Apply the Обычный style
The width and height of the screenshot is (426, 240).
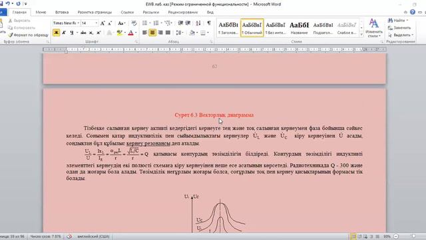[x=252, y=28]
